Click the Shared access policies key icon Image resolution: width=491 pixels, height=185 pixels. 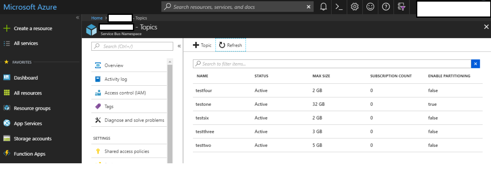pos(98,151)
